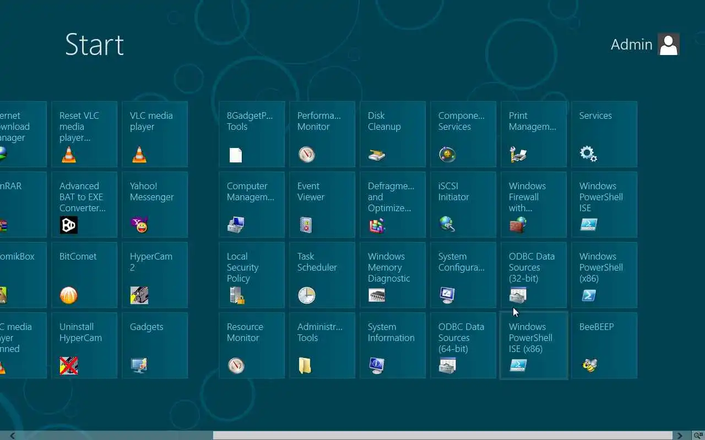This screenshot has height=440, width=705.
Task: Open the 8GadgetPack Tools tile
Action: tap(252, 134)
